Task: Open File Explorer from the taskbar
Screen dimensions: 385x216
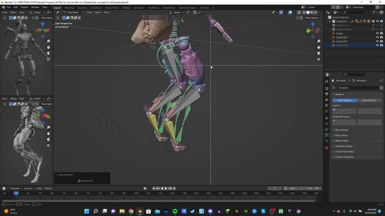Action: coord(122,211)
